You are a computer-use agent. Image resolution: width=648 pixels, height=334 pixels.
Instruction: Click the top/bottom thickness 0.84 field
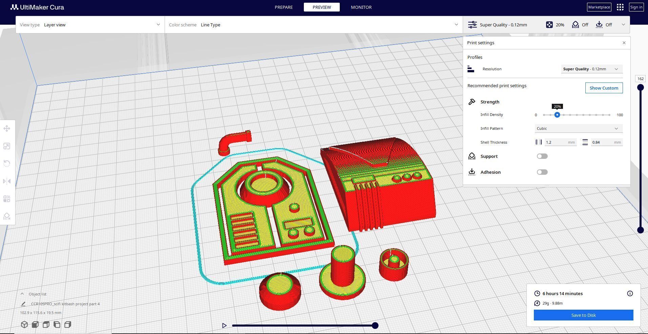[x=606, y=142]
